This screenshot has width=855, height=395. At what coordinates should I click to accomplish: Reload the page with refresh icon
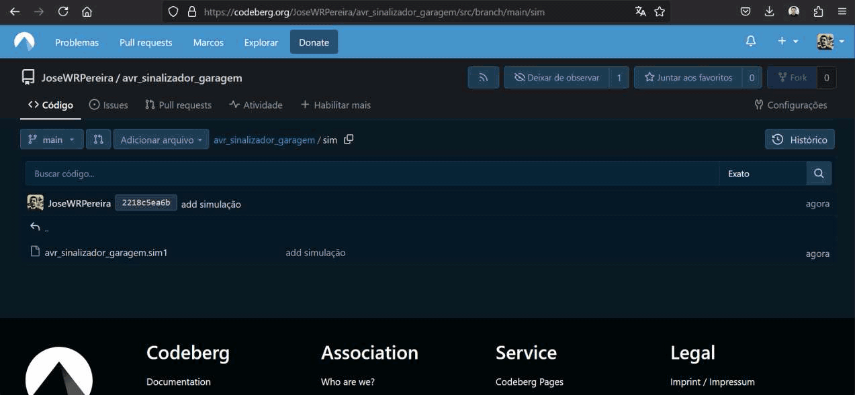(x=63, y=11)
